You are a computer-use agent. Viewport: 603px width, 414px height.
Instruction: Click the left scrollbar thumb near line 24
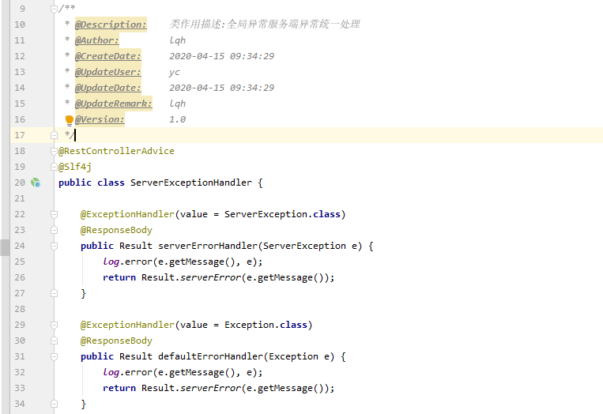tap(5, 247)
